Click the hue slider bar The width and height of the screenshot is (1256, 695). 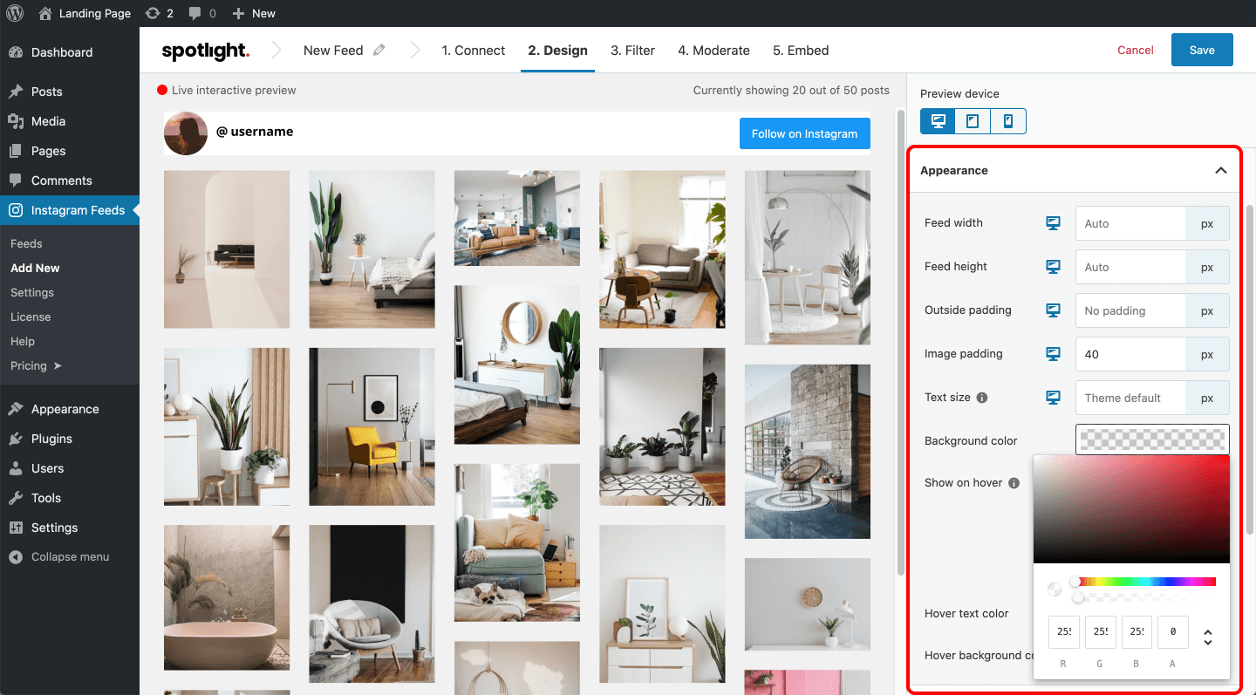click(x=1144, y=582)
